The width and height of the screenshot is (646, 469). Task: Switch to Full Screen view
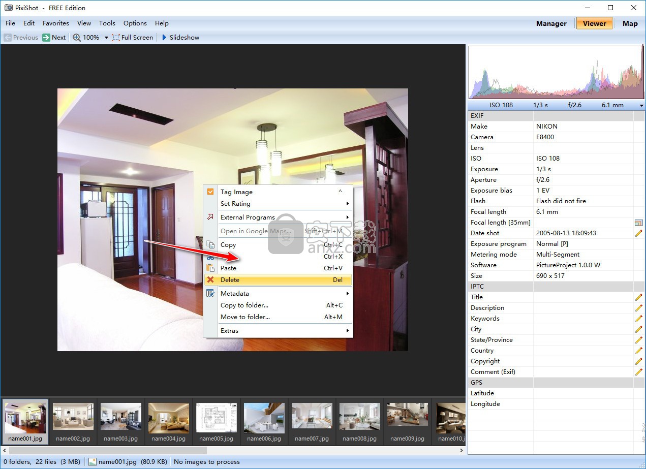pyautogui.click(x=132, y=37)
